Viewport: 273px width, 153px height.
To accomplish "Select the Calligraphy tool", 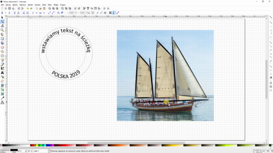I will point(2,68).
